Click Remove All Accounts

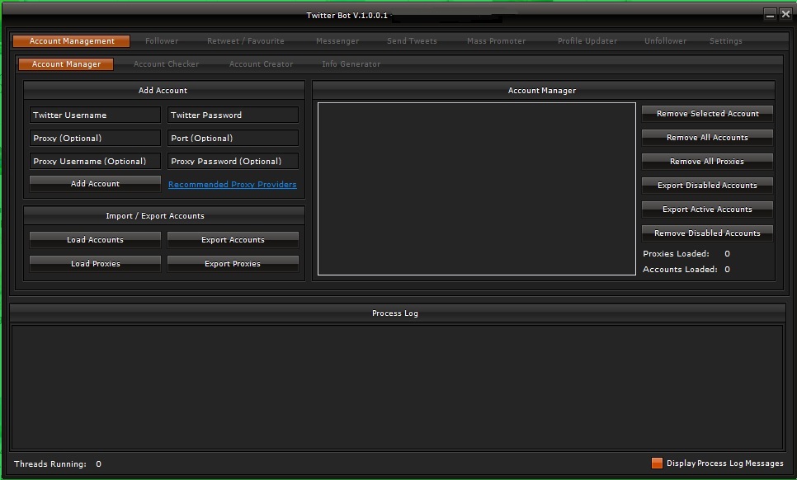click(x=707, y=138)
